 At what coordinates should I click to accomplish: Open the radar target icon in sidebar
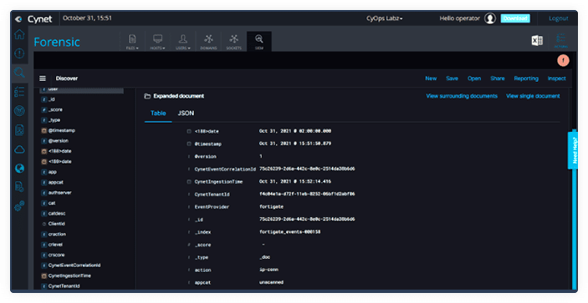tap(19, 111)
